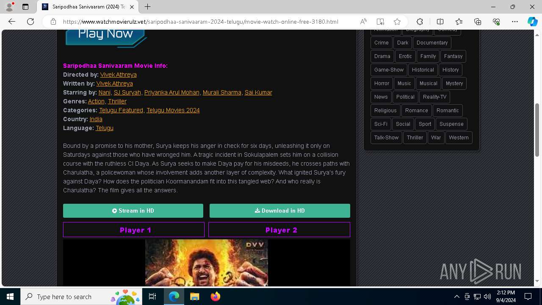The width and height of the screenshot is (542, 305).
Task: Open director Vivek Athreya link
Action: (118, 75)
